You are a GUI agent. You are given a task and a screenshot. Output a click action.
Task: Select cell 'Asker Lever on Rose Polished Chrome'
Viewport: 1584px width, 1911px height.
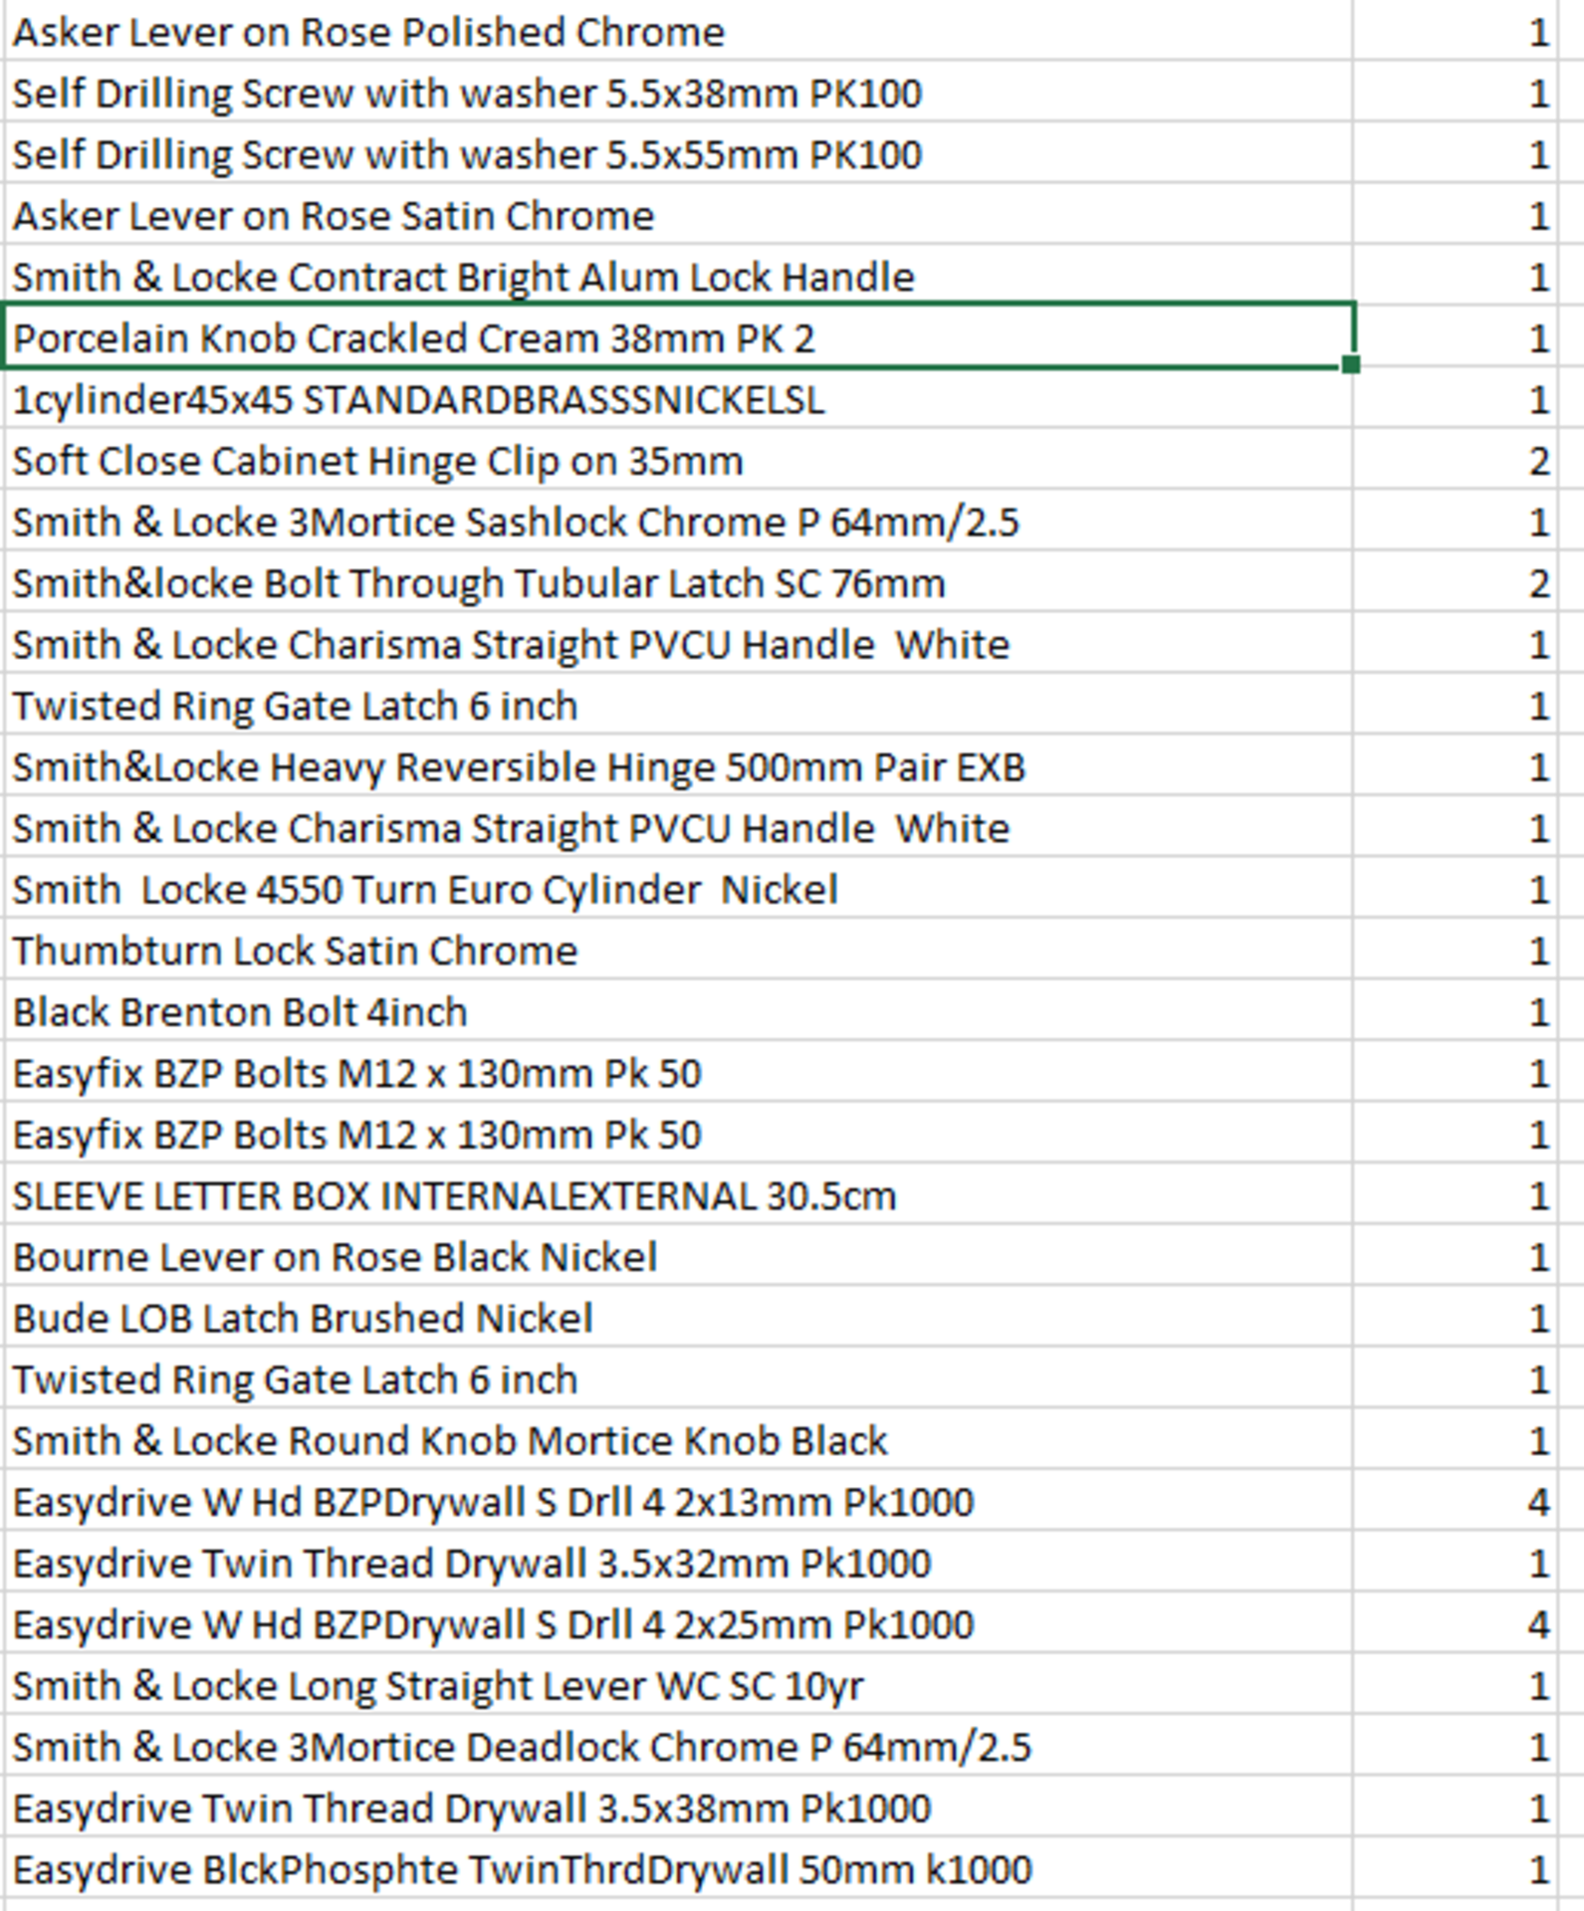click(678, 32)
